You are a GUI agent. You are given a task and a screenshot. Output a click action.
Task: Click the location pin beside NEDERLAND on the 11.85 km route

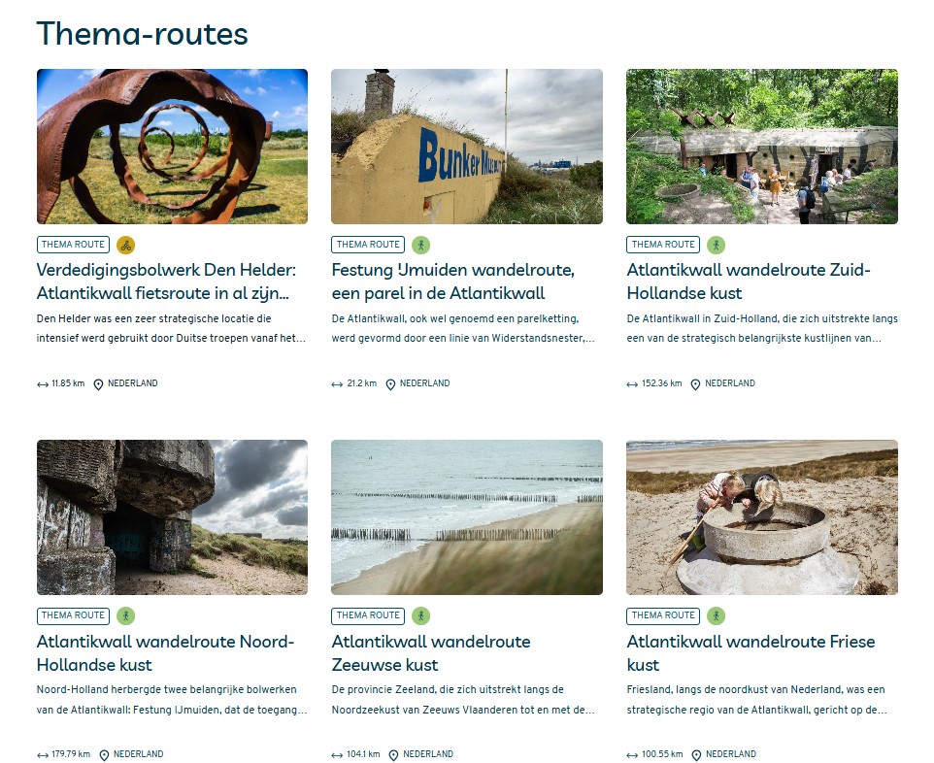click(x=98, y=384)
